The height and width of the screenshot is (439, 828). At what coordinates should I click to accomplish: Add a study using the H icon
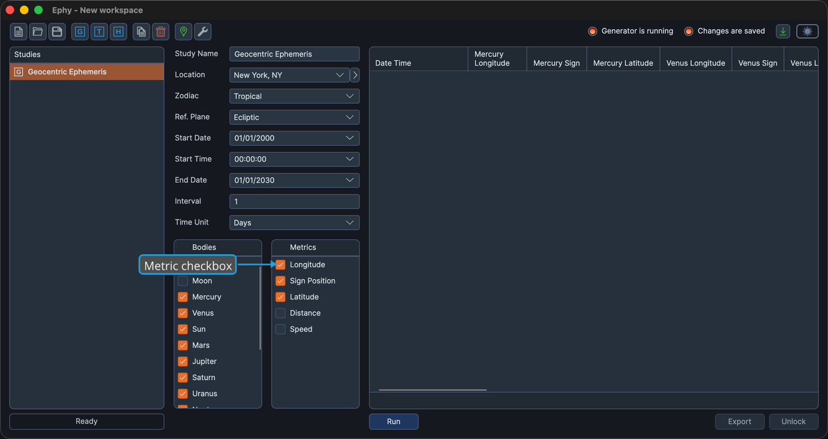pyautogui.click(x=118, y=32)
